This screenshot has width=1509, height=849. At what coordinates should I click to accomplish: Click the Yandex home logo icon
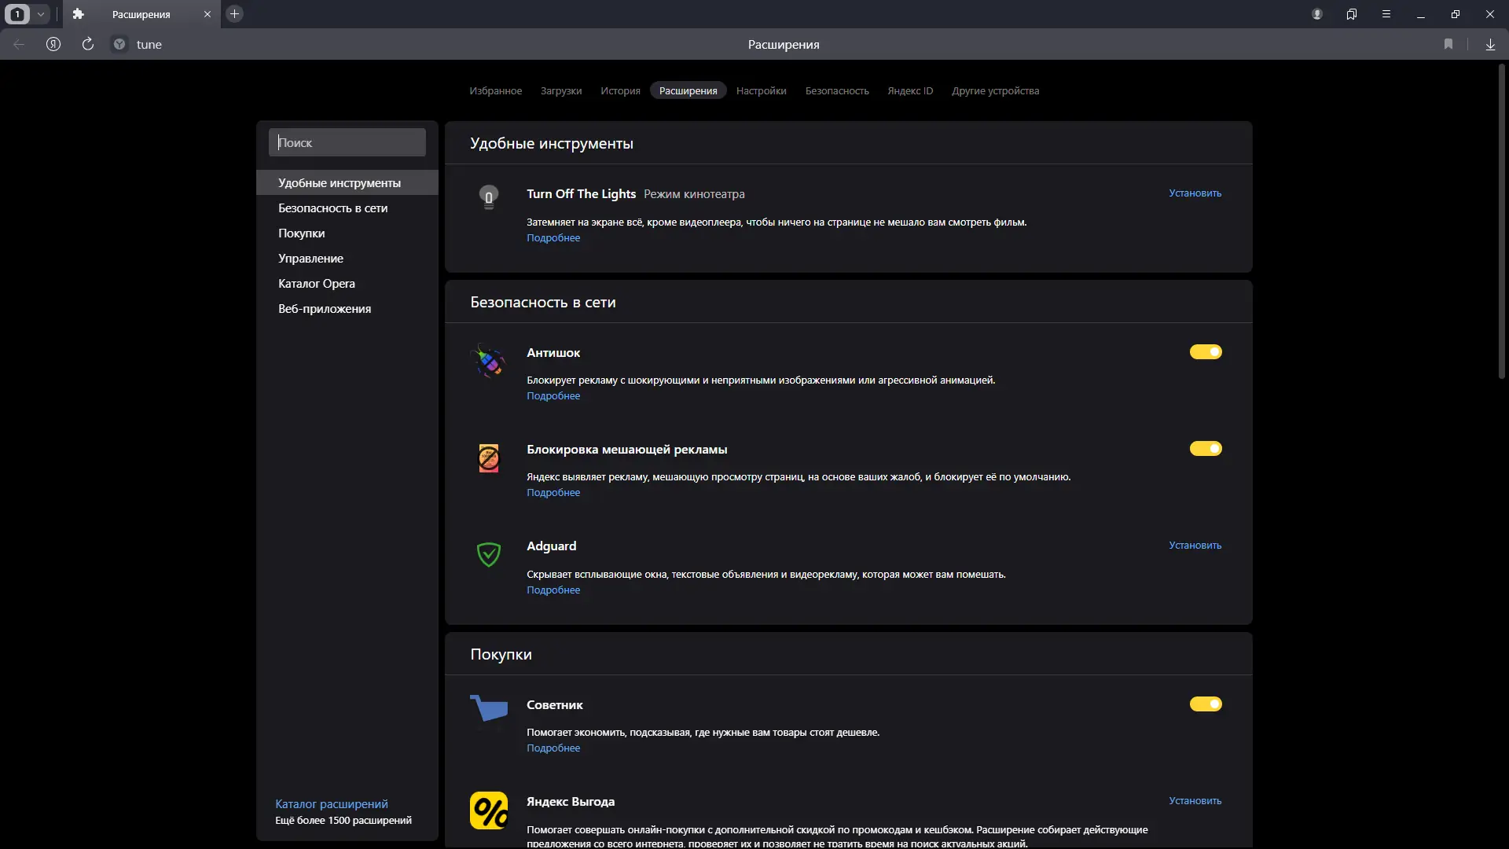coord(53,44)
